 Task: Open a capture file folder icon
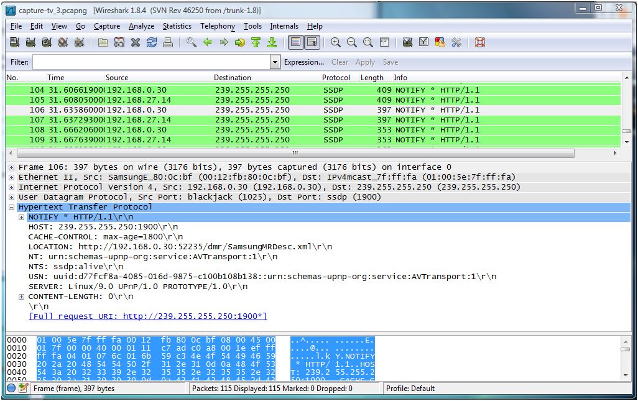pyautogui.click(x=103, y=42)
